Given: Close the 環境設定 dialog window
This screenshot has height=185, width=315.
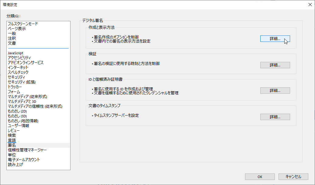Looking at the screenshot, I should (x=310, y=4).
